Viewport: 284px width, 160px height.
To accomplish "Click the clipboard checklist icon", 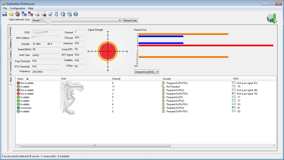I will point(56,14).
